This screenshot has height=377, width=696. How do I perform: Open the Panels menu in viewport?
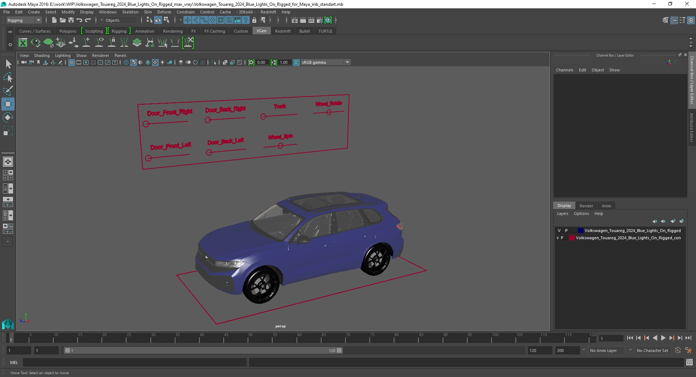(x=120, y=55)
